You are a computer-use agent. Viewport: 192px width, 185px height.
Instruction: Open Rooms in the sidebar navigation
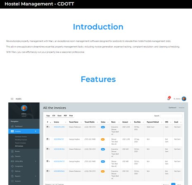click(24, 151)
